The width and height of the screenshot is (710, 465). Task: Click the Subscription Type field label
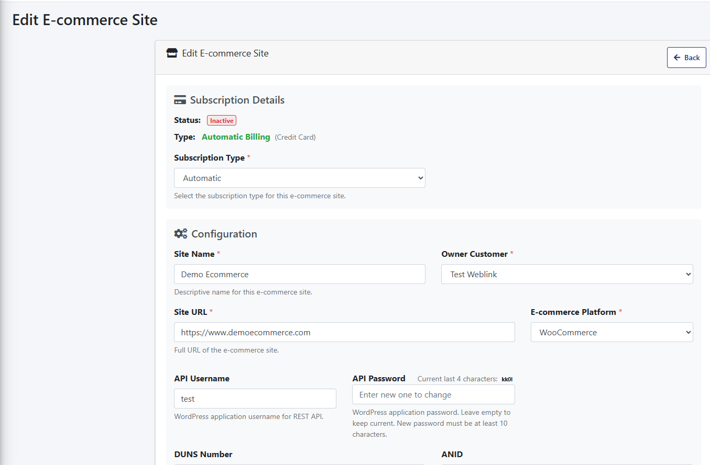[x=209, y=158]
